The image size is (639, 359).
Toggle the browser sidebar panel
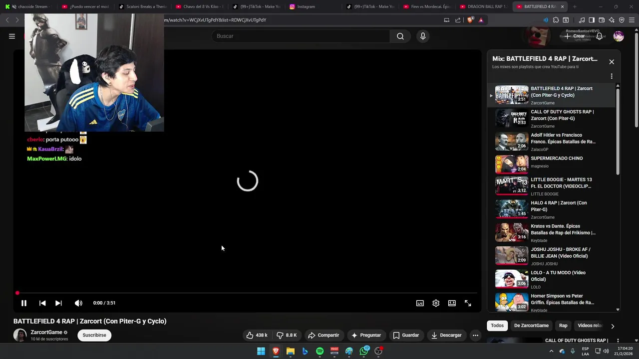point(592,20)
